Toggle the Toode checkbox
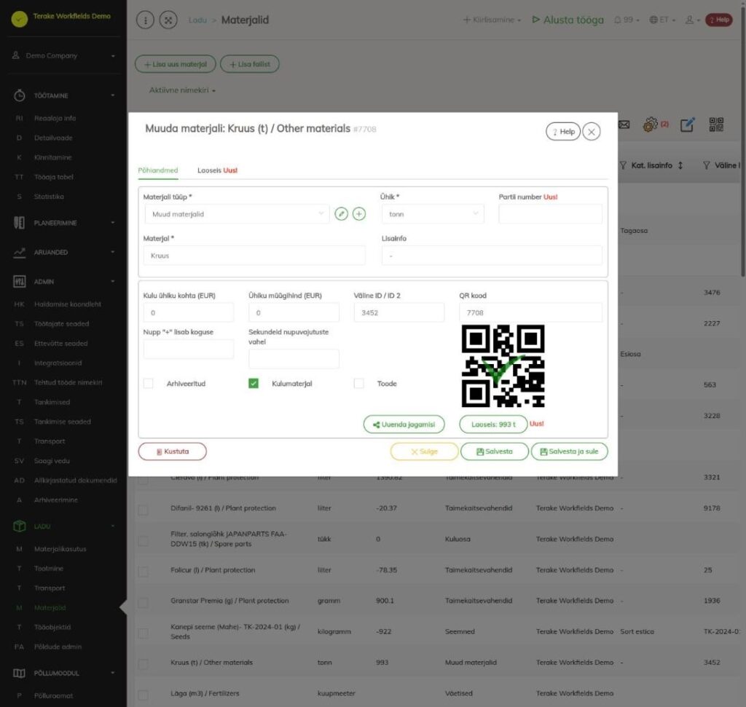 pyautogui.click(x=358, y=383)
